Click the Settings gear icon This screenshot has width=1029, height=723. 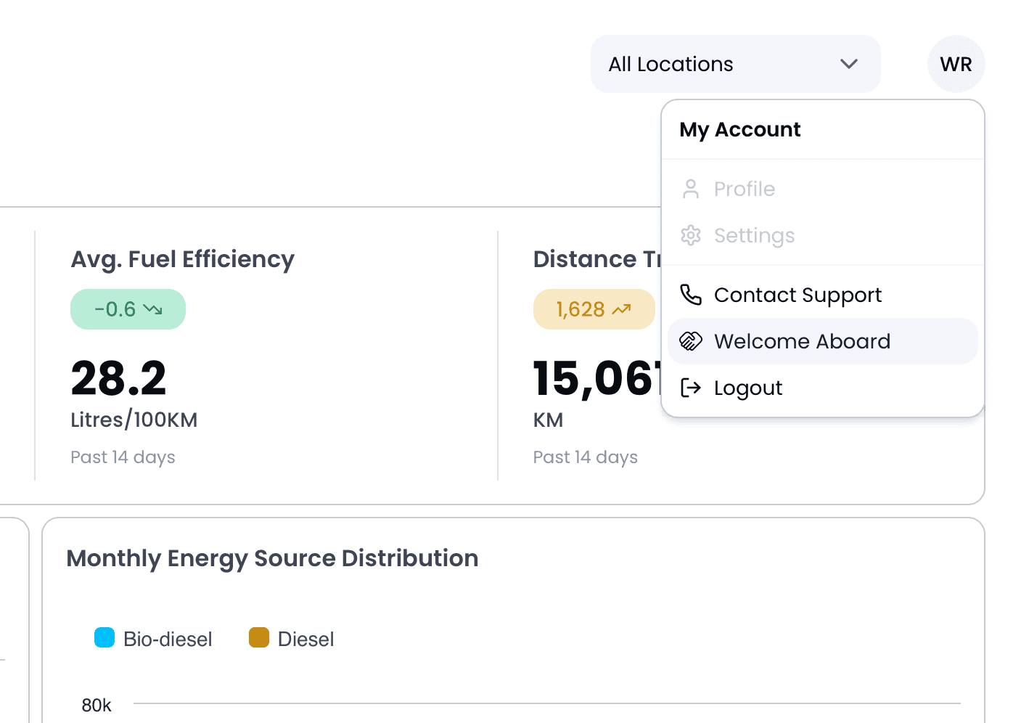coord(690,235)
